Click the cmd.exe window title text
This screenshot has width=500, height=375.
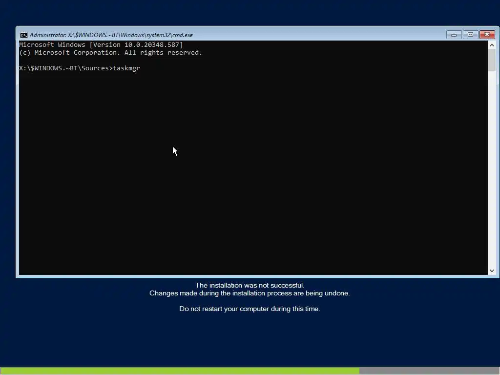click(111, 35)
